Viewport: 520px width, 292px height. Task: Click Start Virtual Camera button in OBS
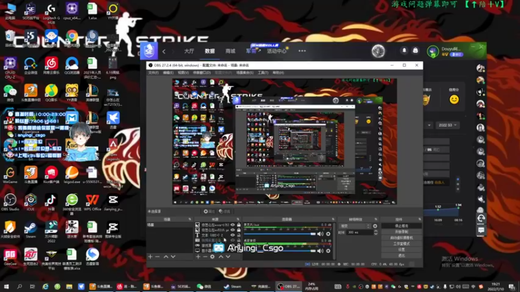point(402,237)
